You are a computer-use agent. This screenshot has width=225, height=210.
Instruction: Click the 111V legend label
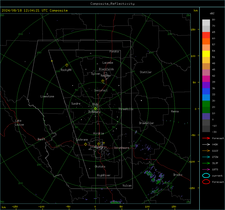click(x=215, y=151)
